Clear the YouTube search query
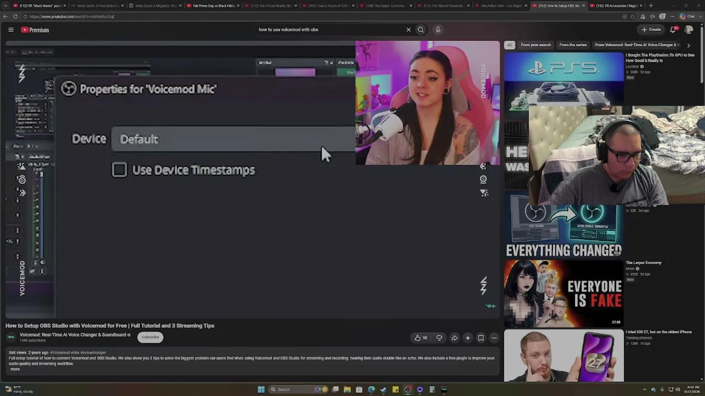 (x=409, y=30)
